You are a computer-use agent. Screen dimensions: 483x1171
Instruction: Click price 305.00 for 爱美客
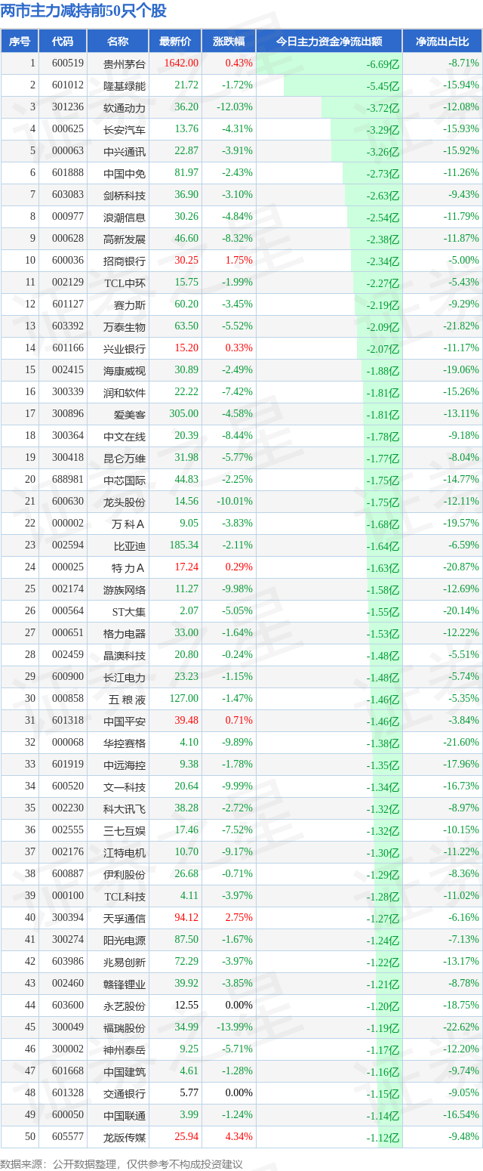[184, 414]
